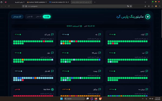This screenshot has width=162, height=101.
Task: Click the shield tracking protection icon
Action: tap(23, 6)
